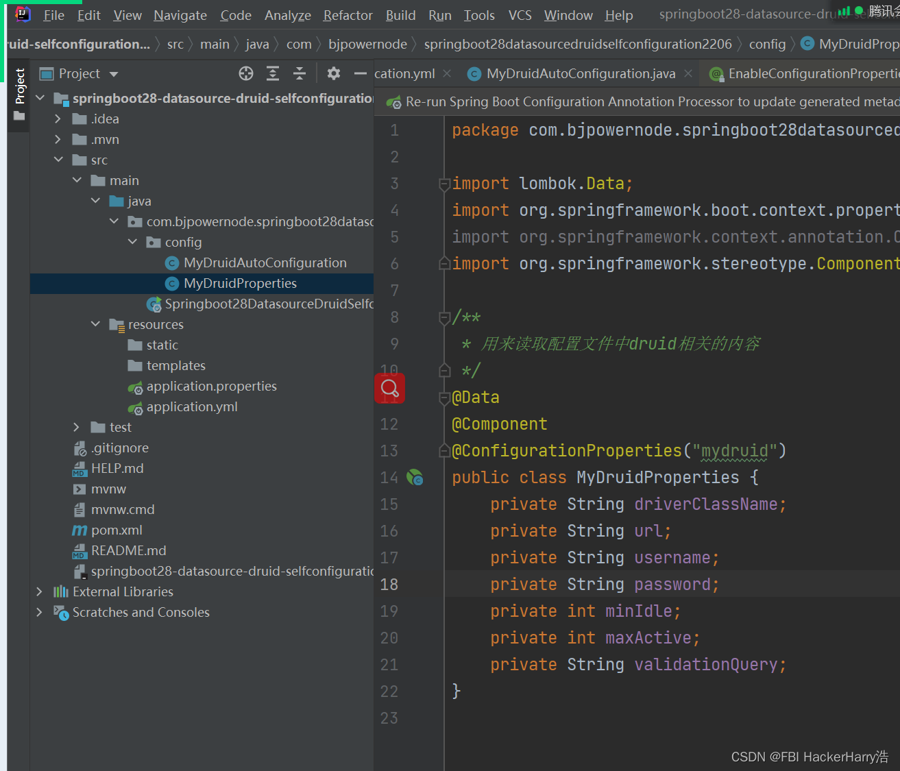Select application.properties file in tree
Screen dimensions: 900x771
point(211,386)
